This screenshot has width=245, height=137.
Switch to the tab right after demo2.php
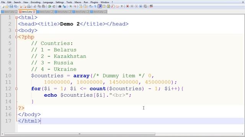coord(45,12)
